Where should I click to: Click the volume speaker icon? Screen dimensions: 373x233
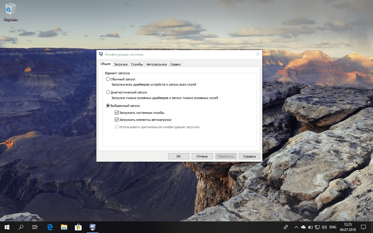(324, 227)
